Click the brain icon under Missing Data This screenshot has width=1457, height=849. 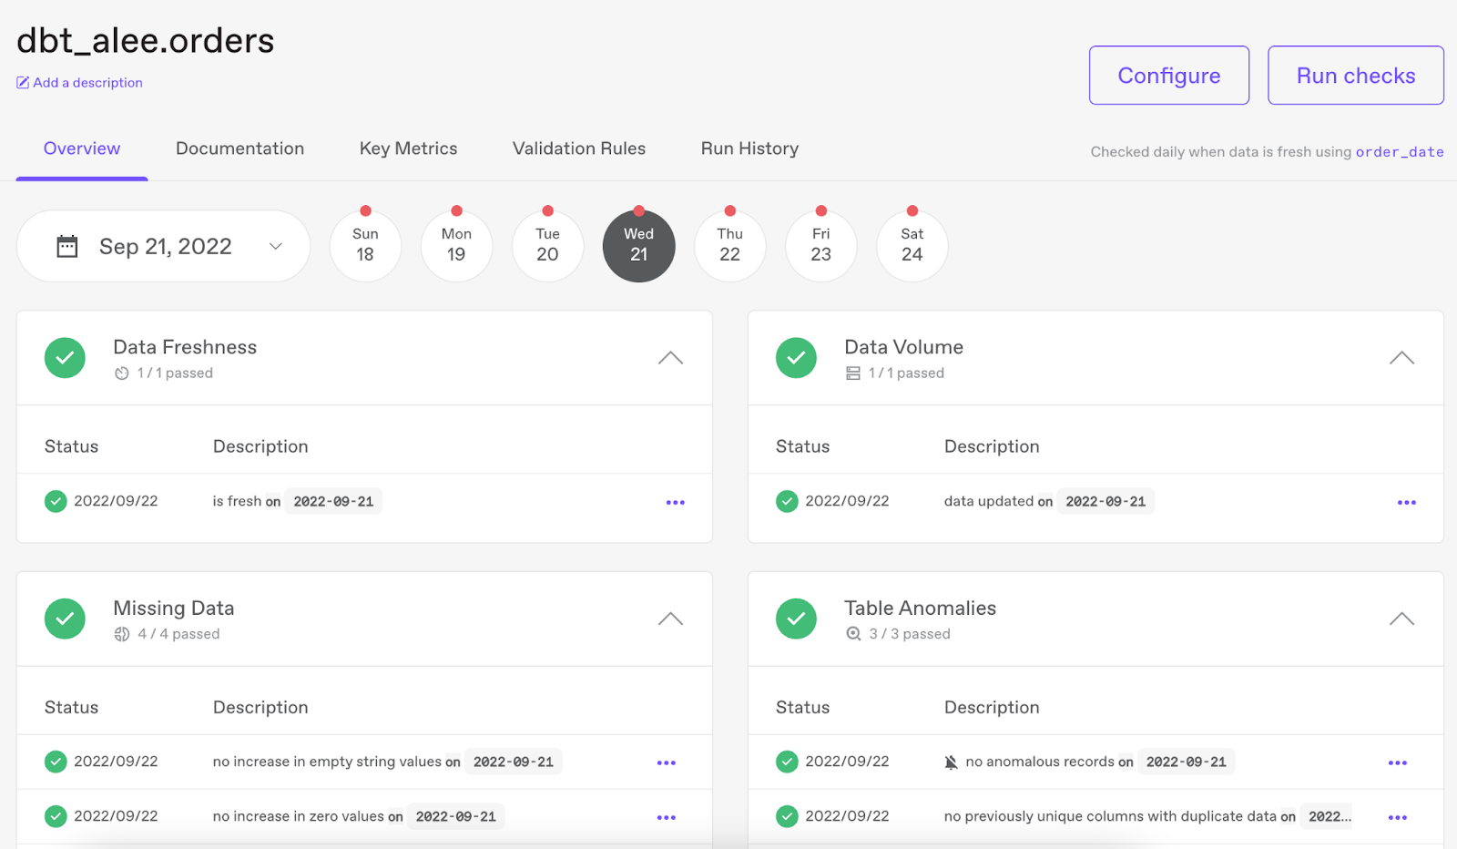[122, 634]
